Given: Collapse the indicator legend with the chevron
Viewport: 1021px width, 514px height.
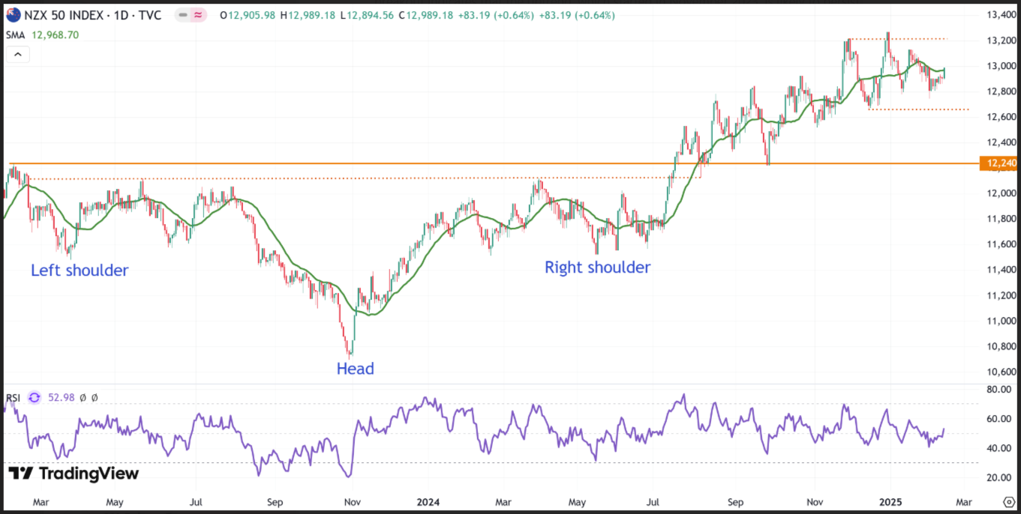Looking at the screenshot, I should coord(18,54).
